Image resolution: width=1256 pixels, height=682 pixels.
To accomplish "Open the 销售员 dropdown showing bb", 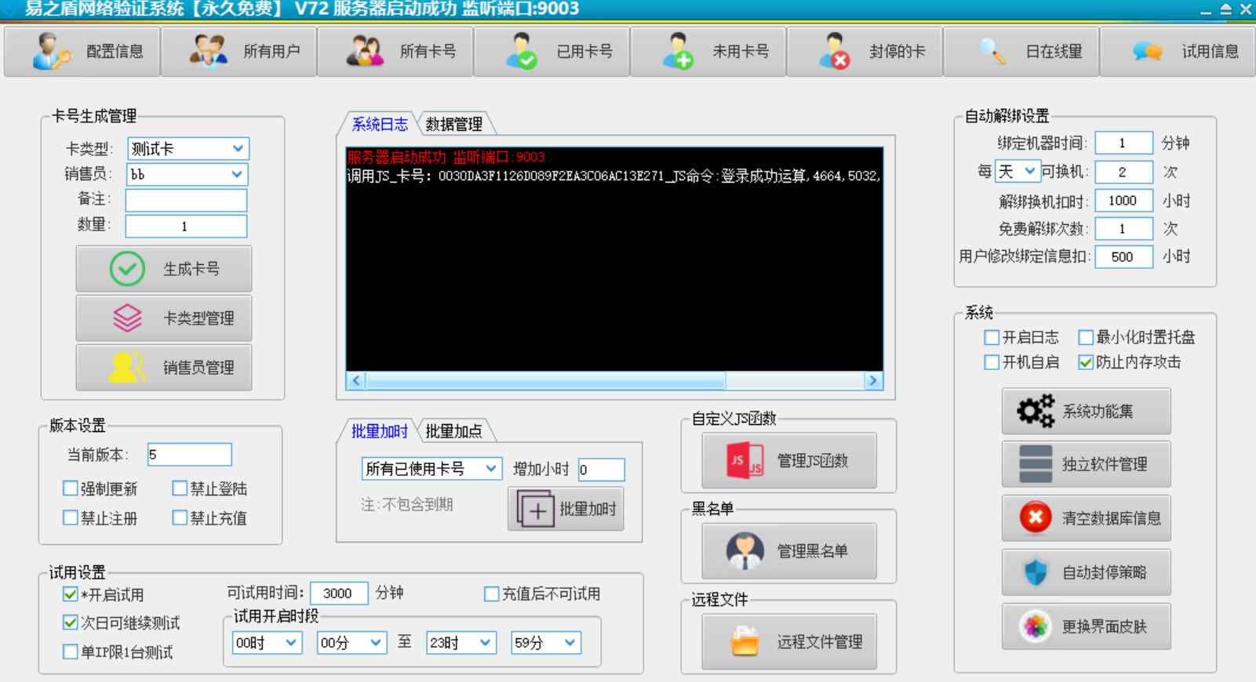I will point(237,174).
